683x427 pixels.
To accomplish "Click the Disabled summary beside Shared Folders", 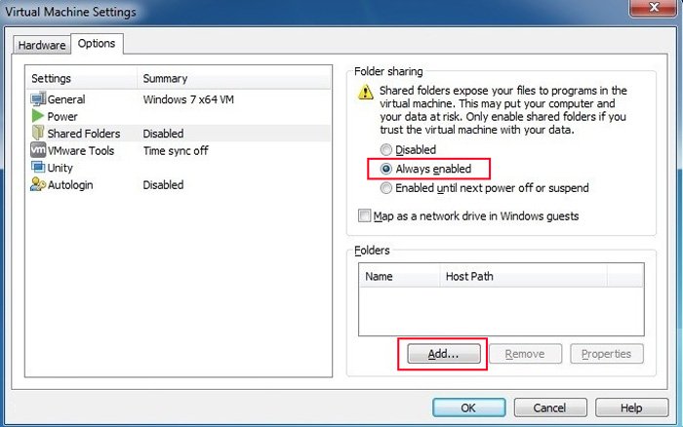I will [163, 134].
